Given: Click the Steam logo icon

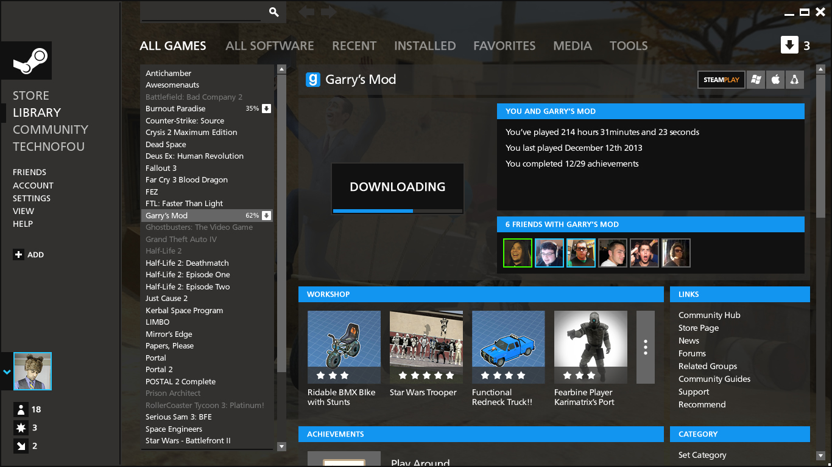Looking at the screenshot, I should pyautogui.click(x=30, y=60).
